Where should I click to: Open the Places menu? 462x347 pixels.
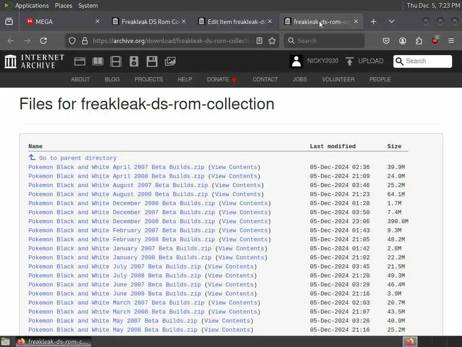[63, 5]
